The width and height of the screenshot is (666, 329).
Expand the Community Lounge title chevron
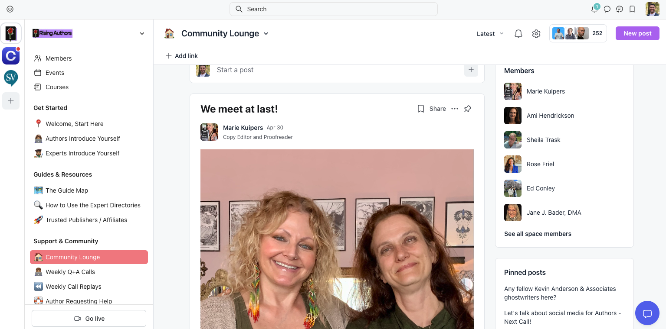[266, 34]
